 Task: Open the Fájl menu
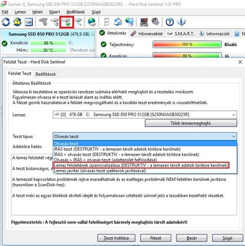(x=5, y=12)
